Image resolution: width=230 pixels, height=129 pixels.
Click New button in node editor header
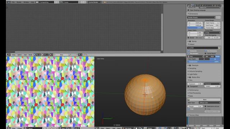click(61, 55)
